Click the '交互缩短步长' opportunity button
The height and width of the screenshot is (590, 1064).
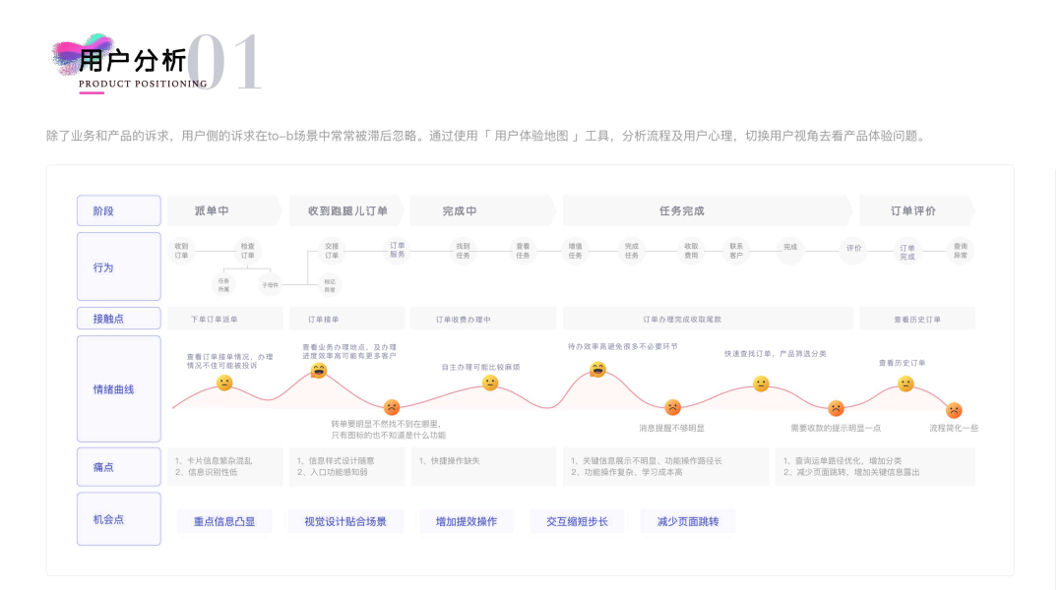pyautogui.click(x=578, y=521)
